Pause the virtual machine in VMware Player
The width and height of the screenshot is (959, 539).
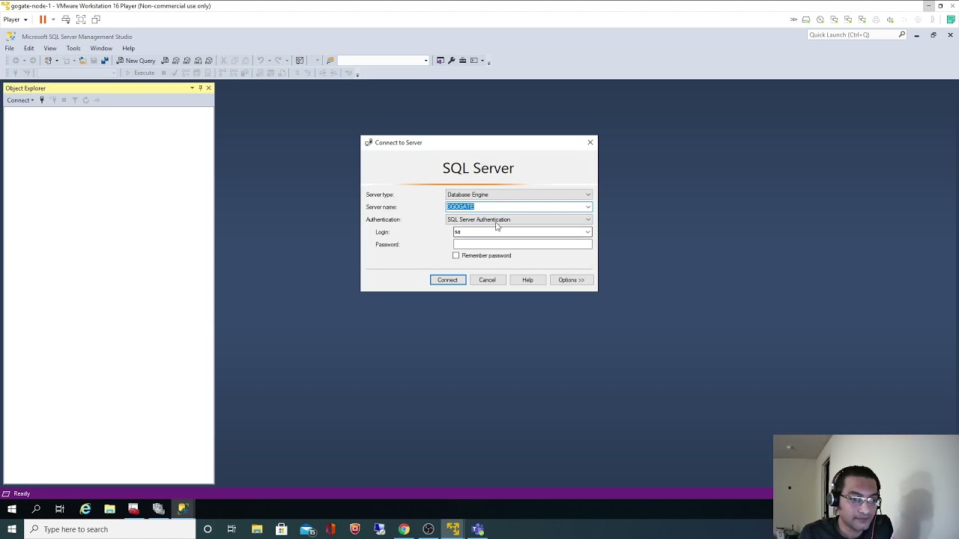coord(43,19)
